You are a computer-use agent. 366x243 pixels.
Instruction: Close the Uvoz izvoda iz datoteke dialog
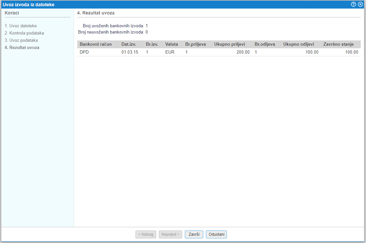360,4
